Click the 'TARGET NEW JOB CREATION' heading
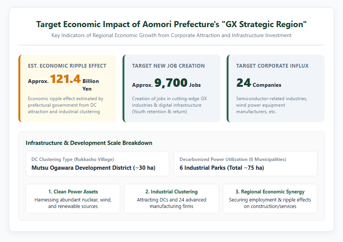 (168, 66)
